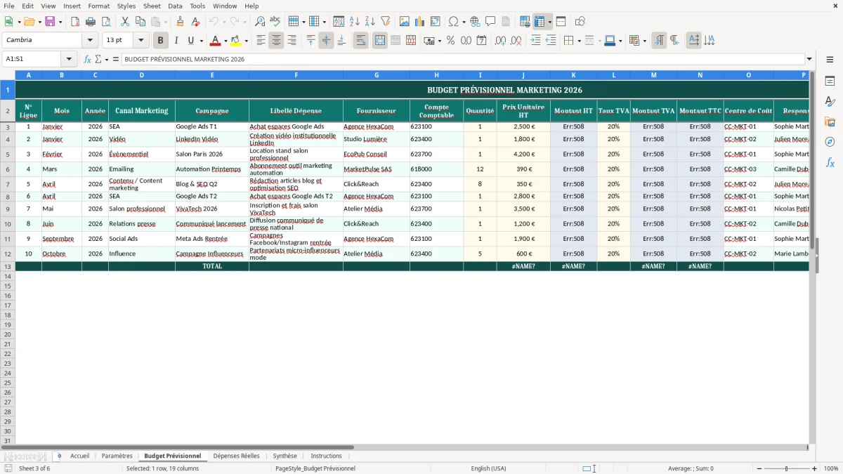The height and width of the screenshot is (474, 843).
Task: Click the Function Wizard fx button
Action: tap(87, 59)
